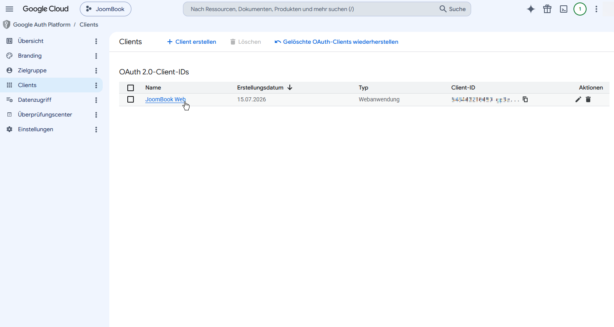This screenshot has width=614, height=327.
Task: Click the Webanwendung type cell
Action: click(379, 99)
